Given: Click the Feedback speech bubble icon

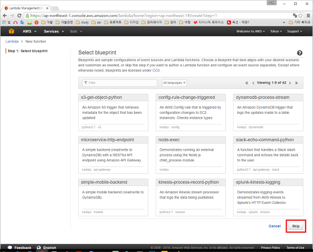Looking at the screenshot, I should 10,248.
